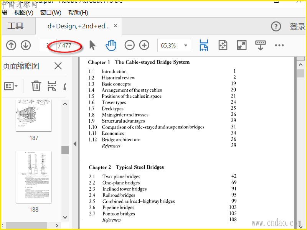Fit one full page to window

coord(223,45)
